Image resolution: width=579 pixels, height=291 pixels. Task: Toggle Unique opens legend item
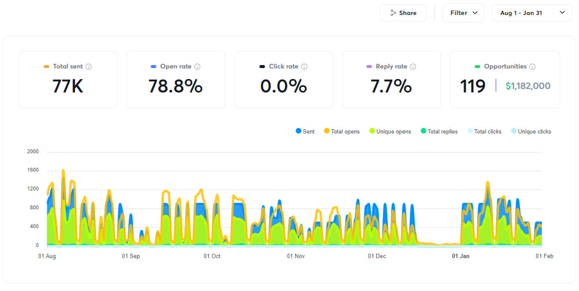pyautogui.click(x=390, y=131)
